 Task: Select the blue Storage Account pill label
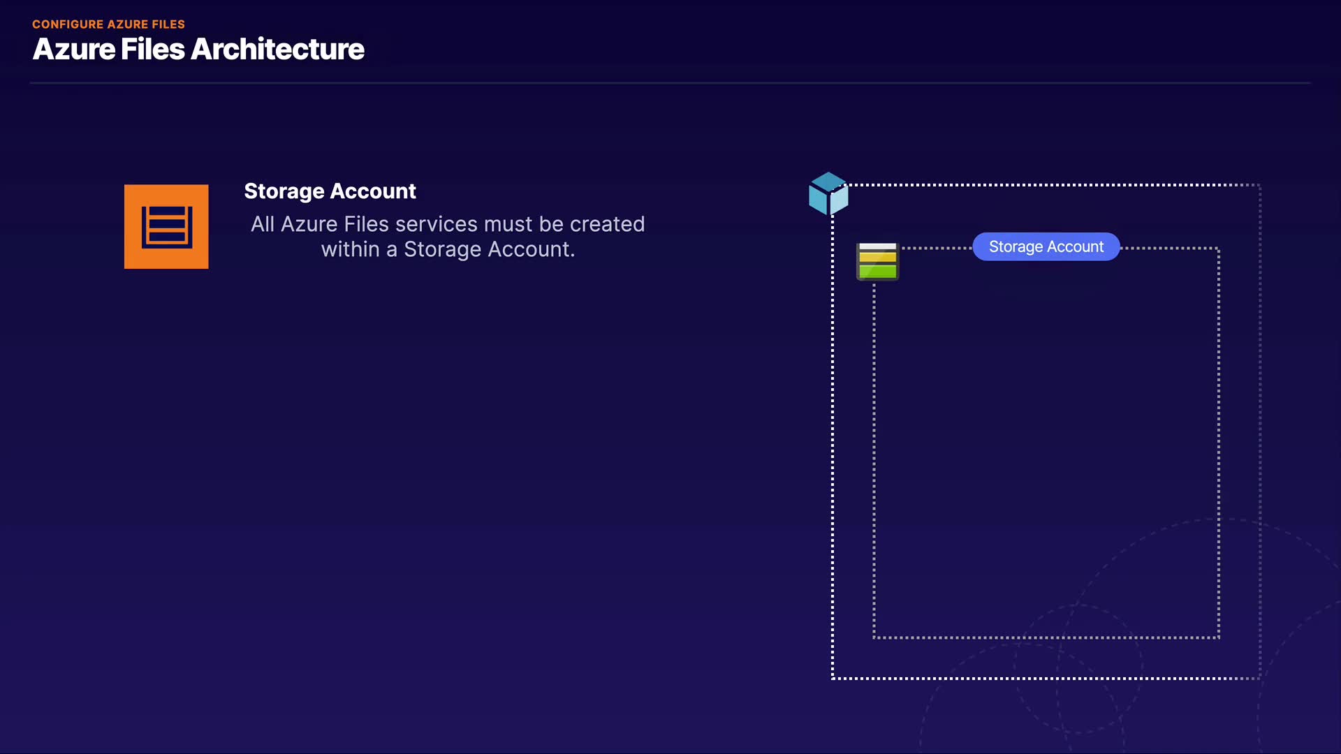coord(1046,246)
